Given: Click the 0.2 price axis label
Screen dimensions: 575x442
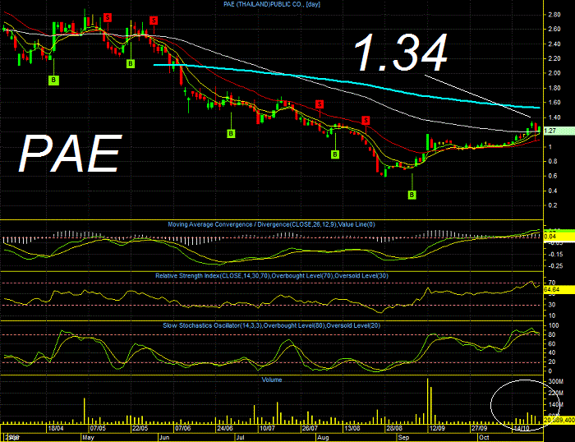Looking at the screenshot, I should 553,205.
